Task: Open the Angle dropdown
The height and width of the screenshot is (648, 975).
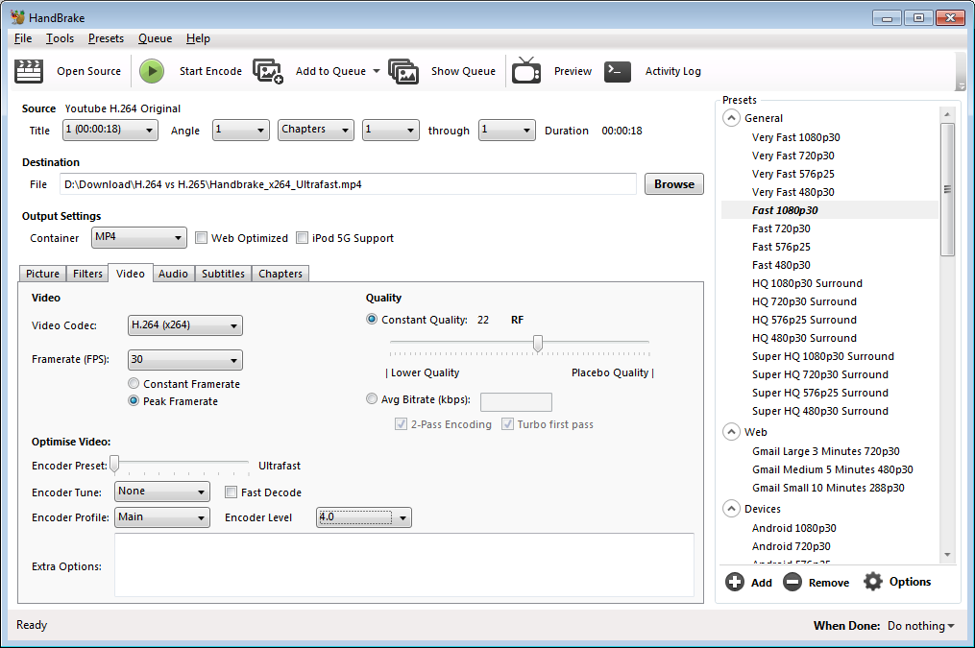Action: pyautogui.click(x=241, y=130)
